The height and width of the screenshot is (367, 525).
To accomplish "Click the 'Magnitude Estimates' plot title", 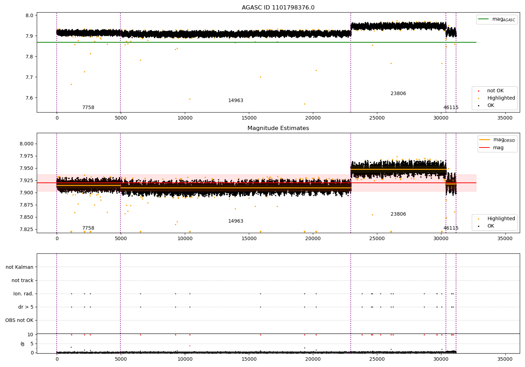I will (278, 128).
